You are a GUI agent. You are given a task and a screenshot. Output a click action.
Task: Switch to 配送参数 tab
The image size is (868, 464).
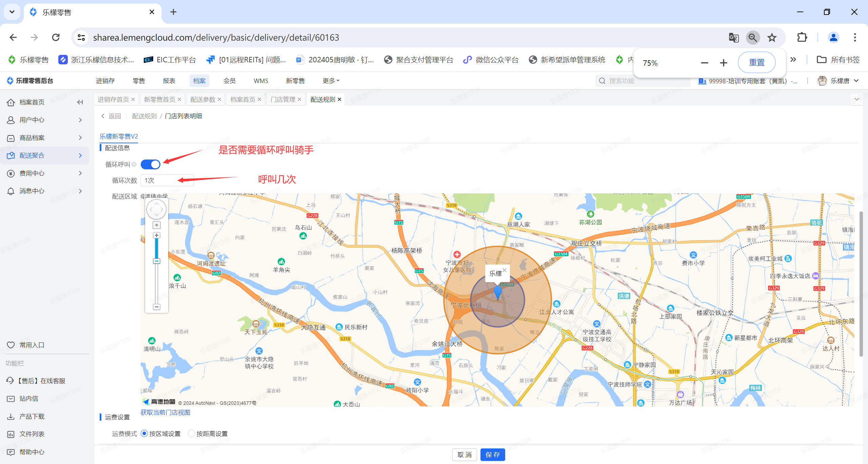[203, 99]
